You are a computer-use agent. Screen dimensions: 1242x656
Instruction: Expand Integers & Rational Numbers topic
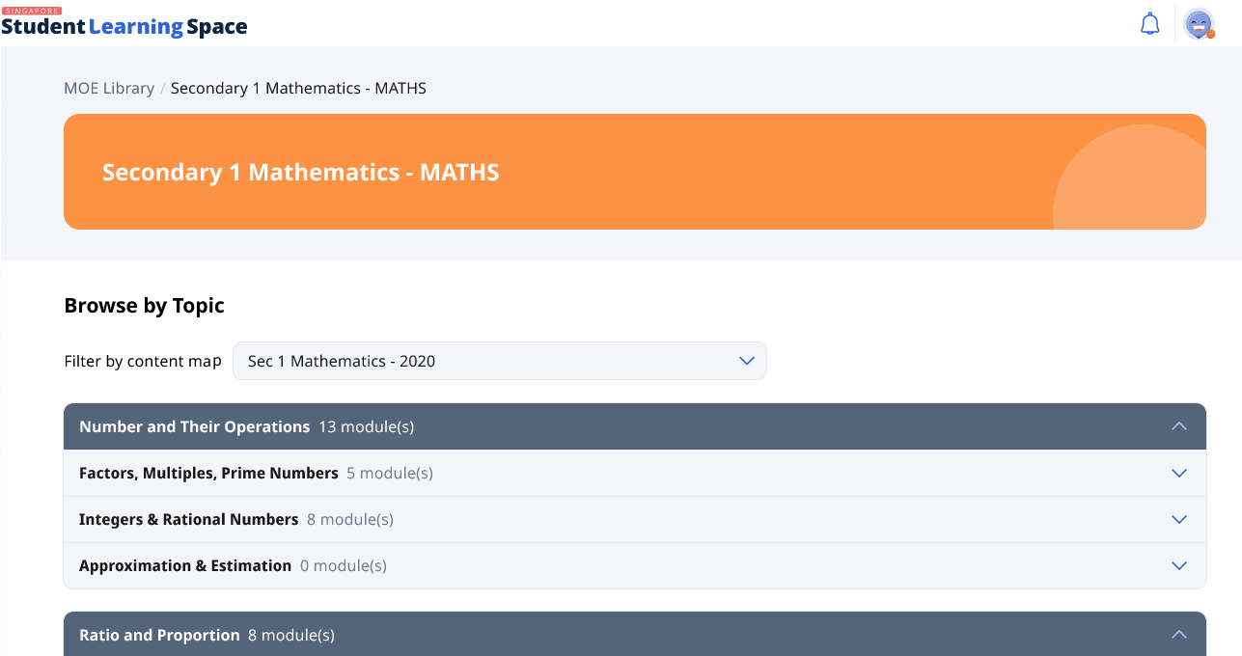point(189,520)
